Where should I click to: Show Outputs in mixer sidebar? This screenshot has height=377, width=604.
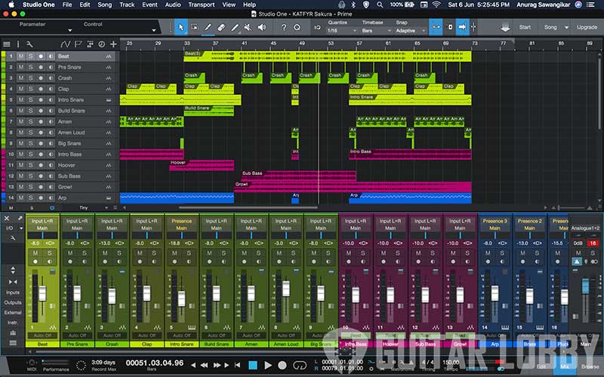click(x=13, y=302)
